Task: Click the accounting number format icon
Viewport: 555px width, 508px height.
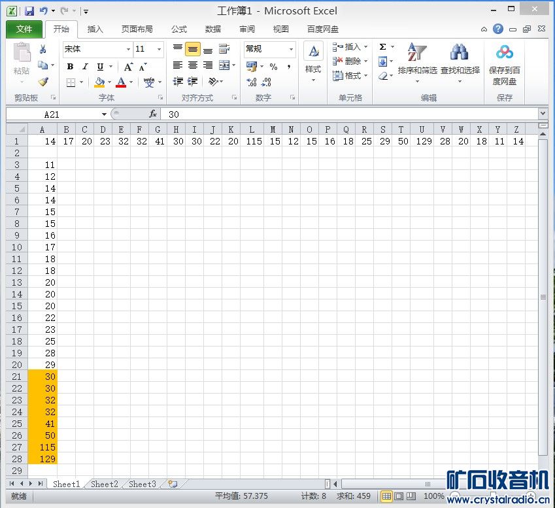Action: [252, 66]
